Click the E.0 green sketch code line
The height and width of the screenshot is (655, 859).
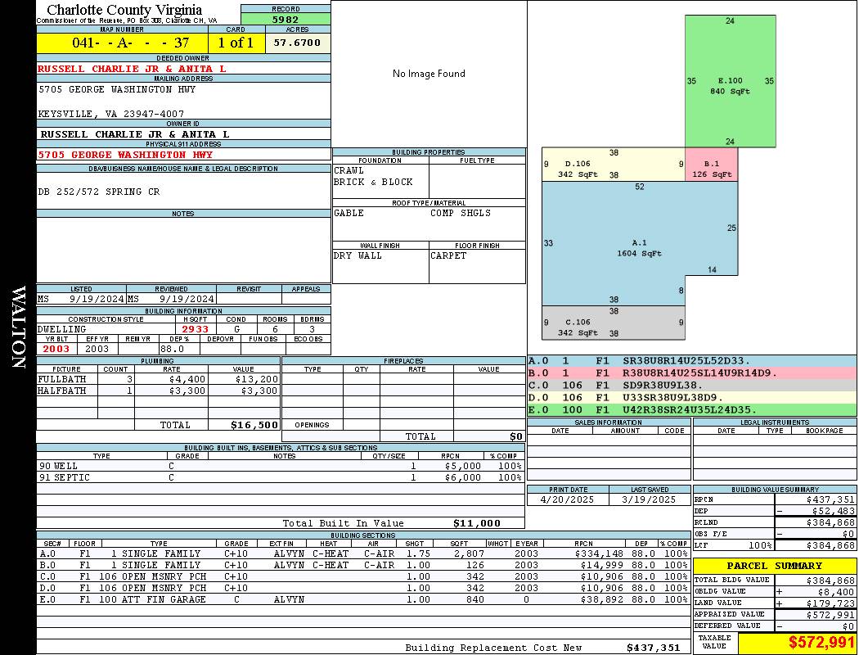[x=692, y=409]
